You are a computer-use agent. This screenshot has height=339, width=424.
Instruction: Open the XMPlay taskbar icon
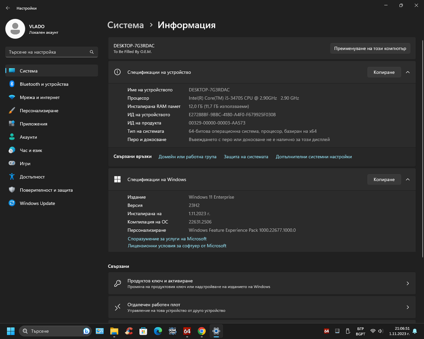click(x=173, y=331)
